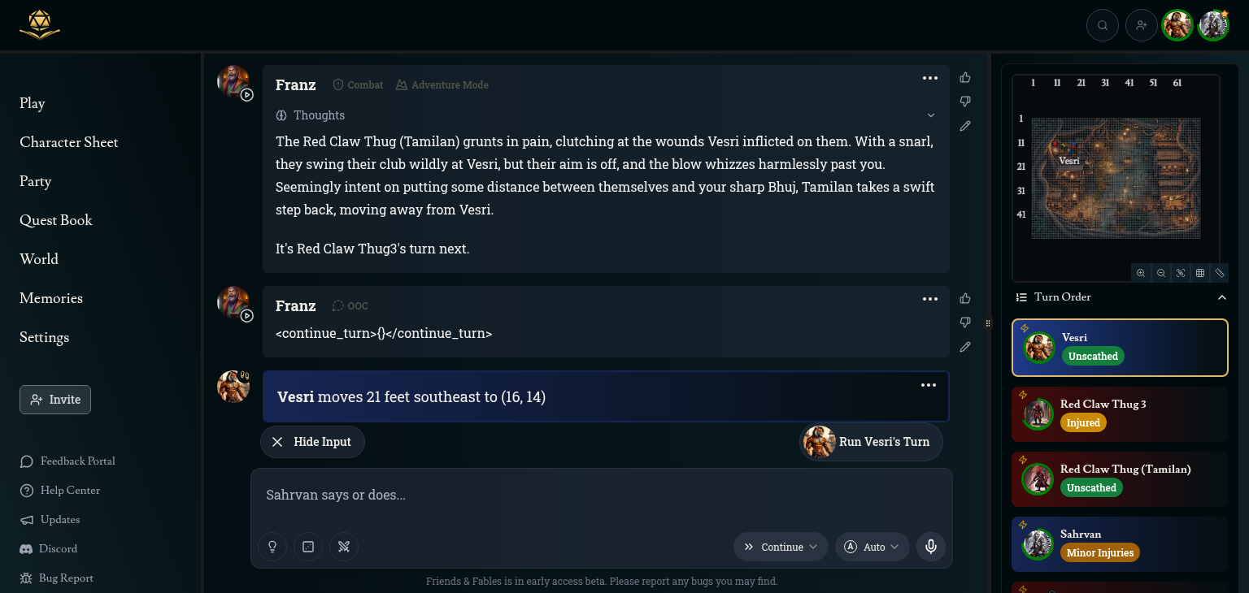Click the Hide Input button
Viewport: 1249px width, 593px height.
click(x=312, y=442)
